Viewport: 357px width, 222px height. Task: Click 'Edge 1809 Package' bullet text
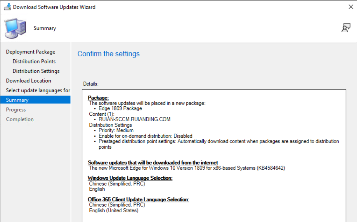pyautogui.click(x=120, y=108)
